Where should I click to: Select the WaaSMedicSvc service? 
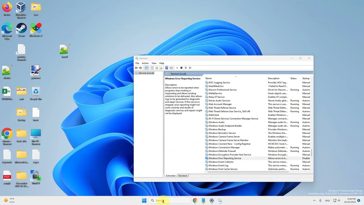258,86
